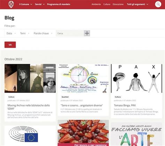Image resolution: width=165 pixels, height=146 pixels.
Task: Click the Per lavoro o per passione caption
Action: coord(91,145)
